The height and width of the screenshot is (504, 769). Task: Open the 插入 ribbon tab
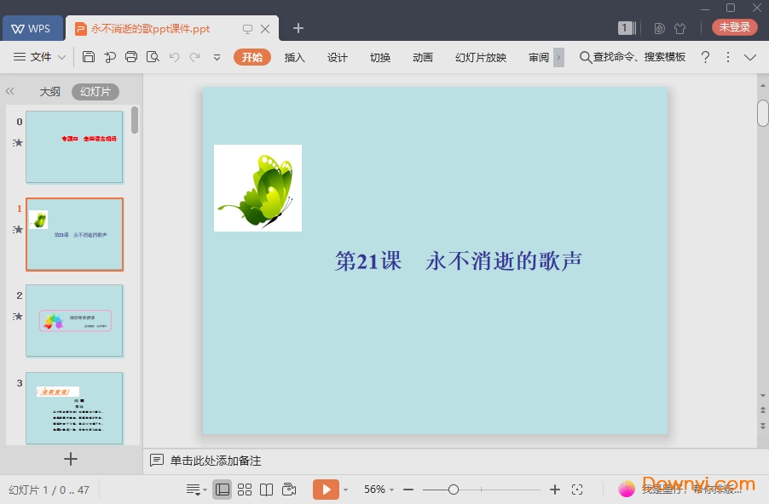[294, 58]
